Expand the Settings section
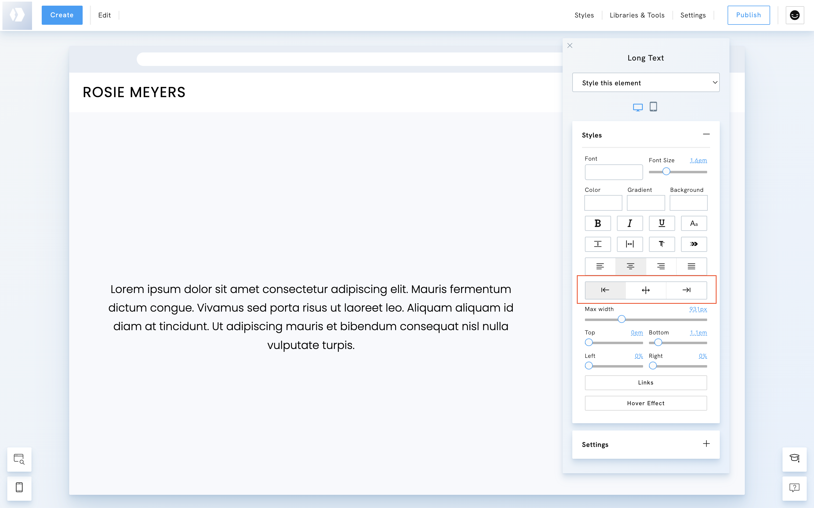814x508 pixels. tap(706, 444)
